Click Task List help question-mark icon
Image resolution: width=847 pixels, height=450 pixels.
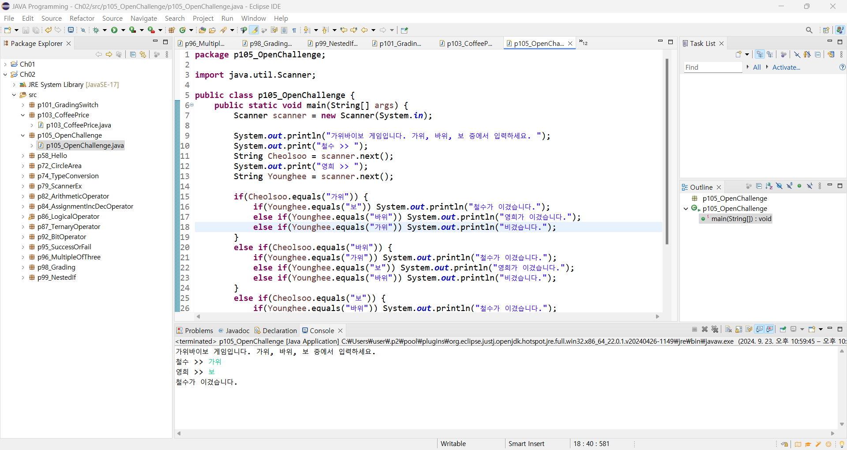click(x=842, y=67)
